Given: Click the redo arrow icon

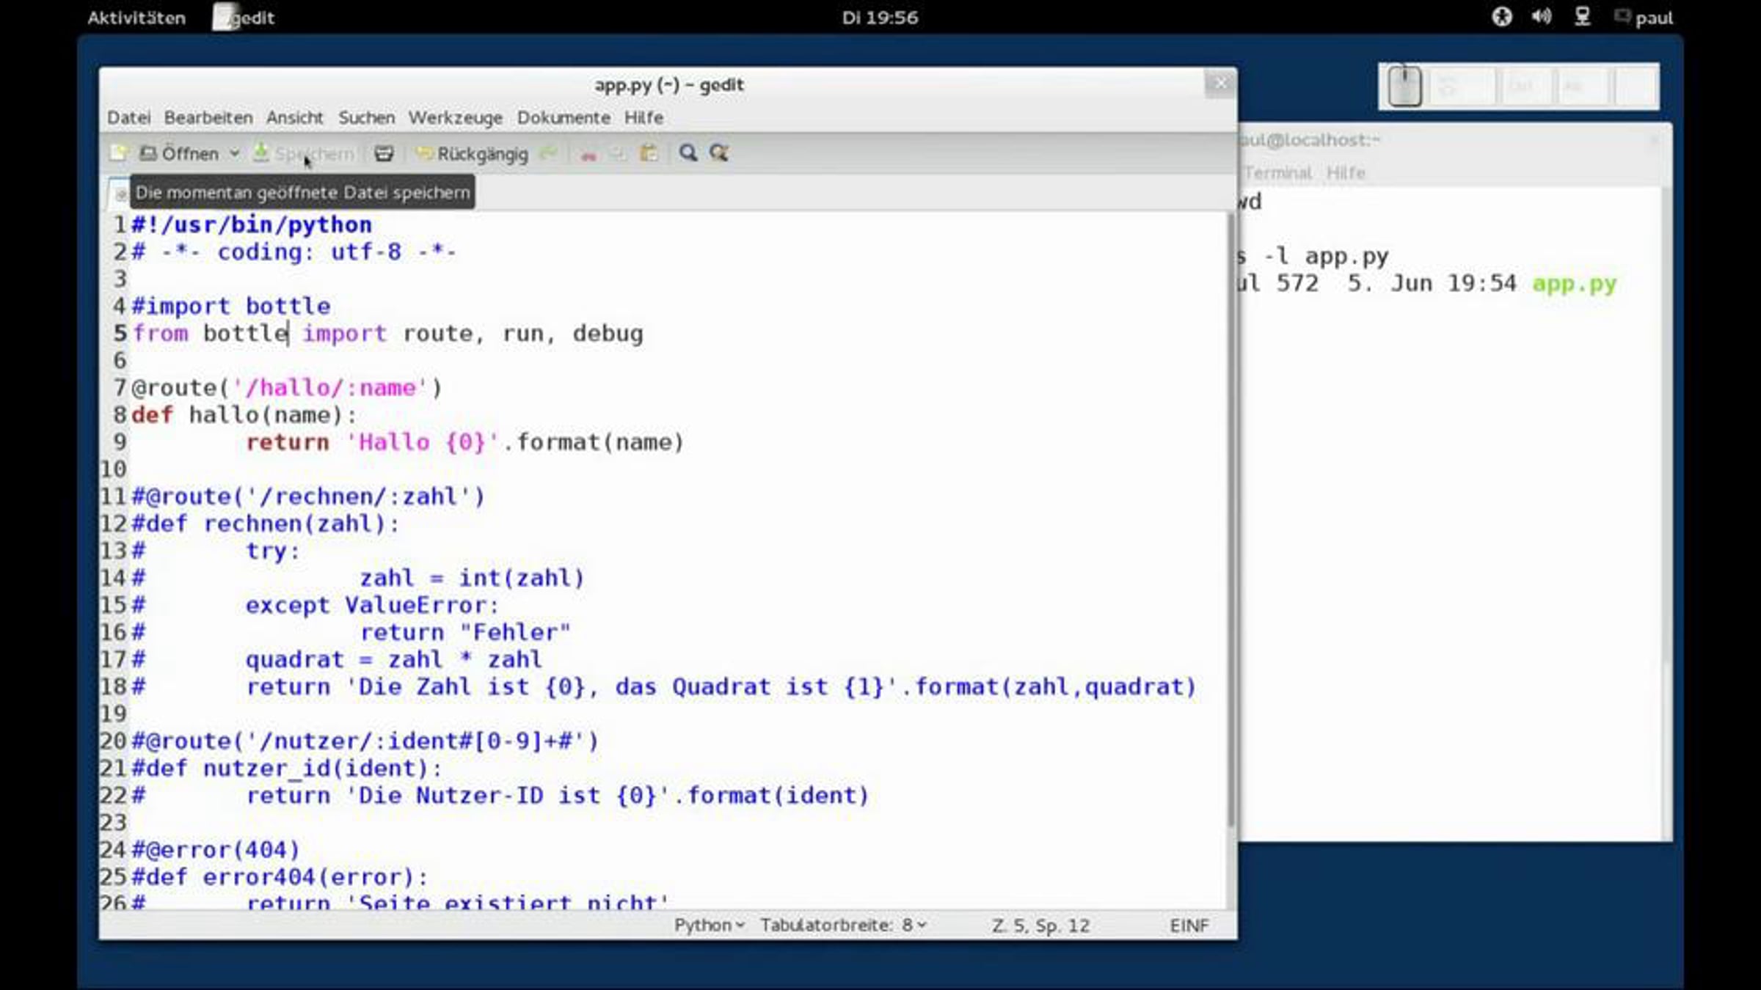Looking at the screenshot, I should tap(548, 153).
